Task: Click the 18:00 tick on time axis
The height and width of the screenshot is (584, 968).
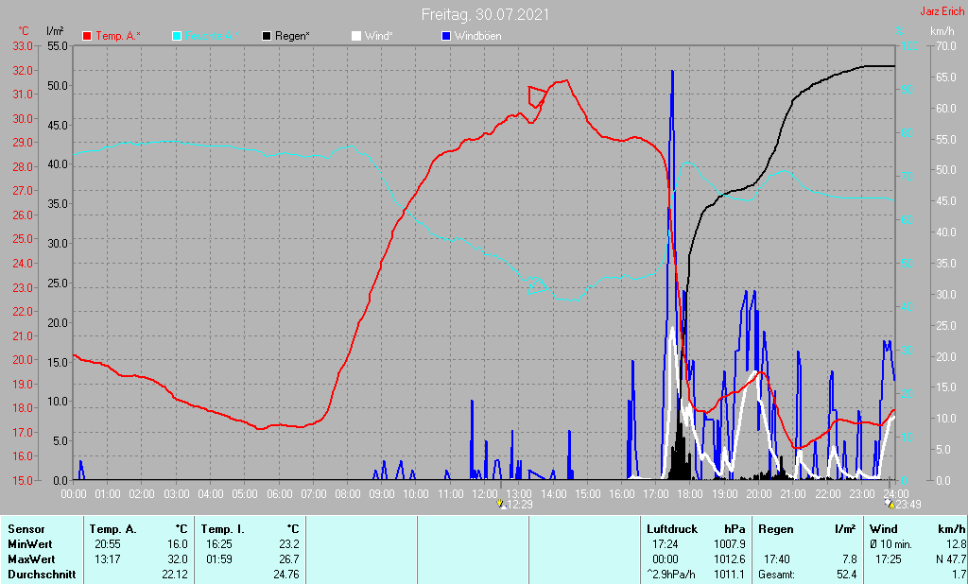Action: 690,493
